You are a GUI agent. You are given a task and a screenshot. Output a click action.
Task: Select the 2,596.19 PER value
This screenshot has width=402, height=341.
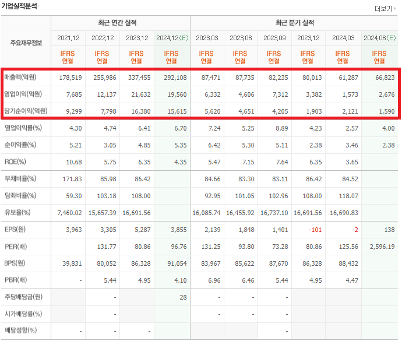click(382, 247)
